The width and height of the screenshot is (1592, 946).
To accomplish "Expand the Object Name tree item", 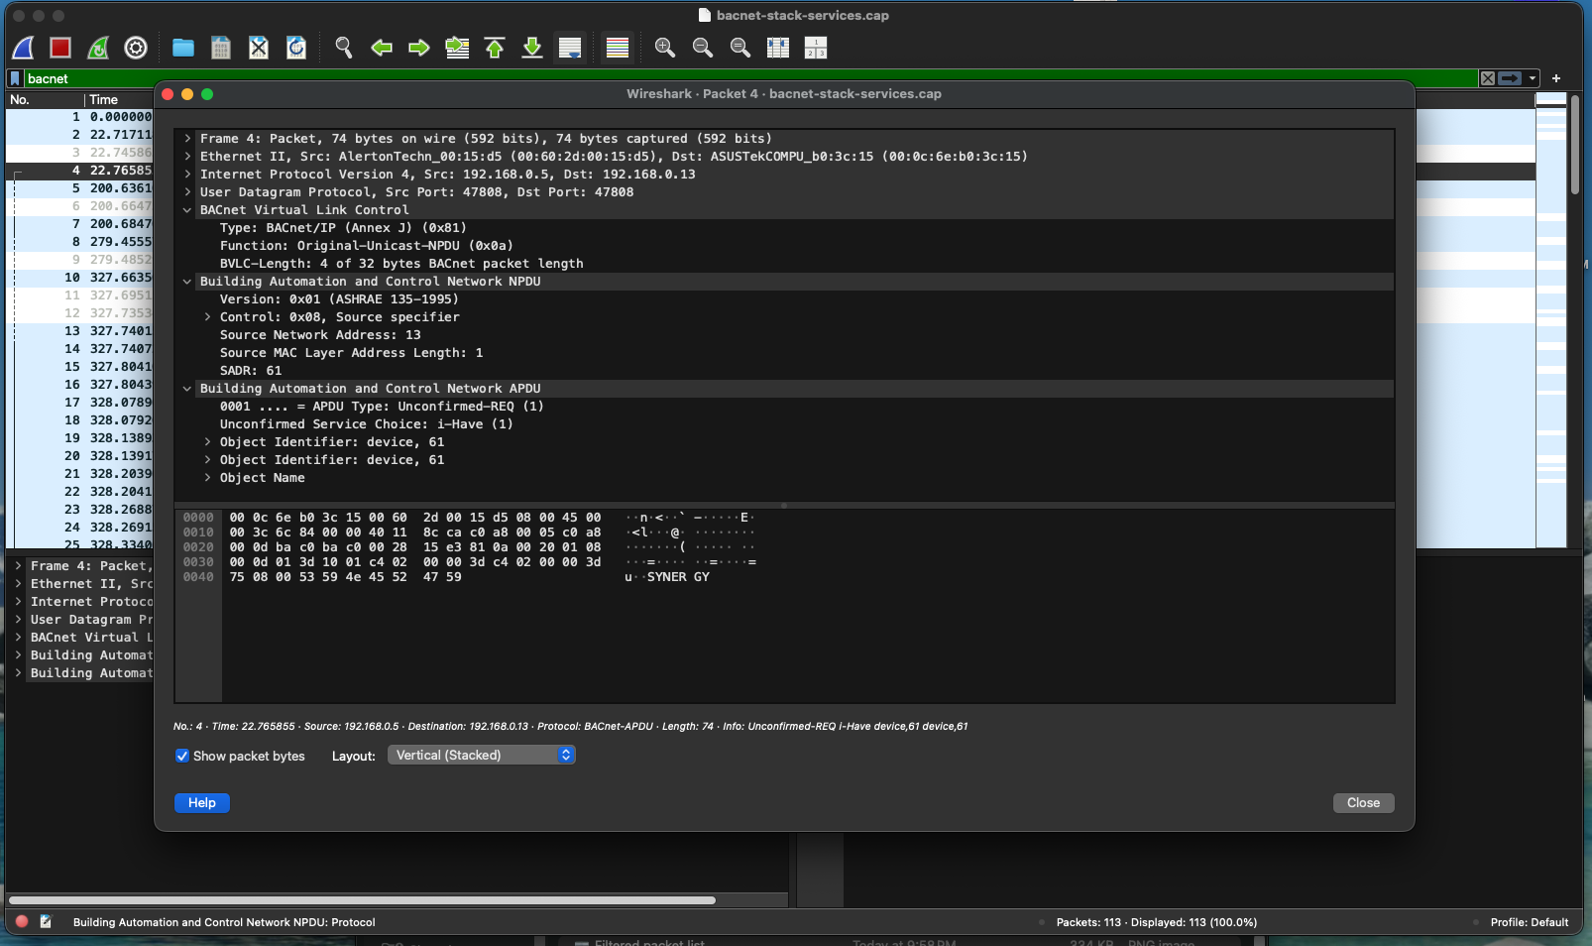I will click(207, 478).
